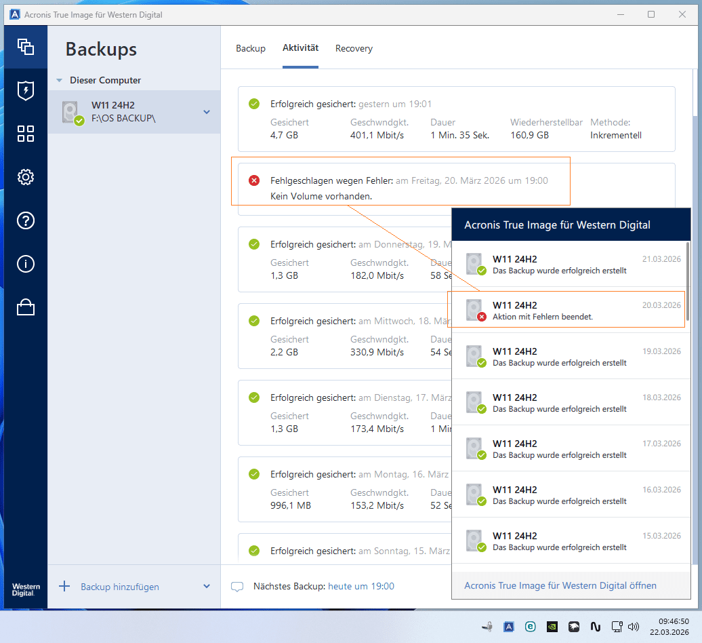702x643 pixels.
Task: Click Acronis icon in the system tray
Action: pyautogui.click(x=509, y=627)
